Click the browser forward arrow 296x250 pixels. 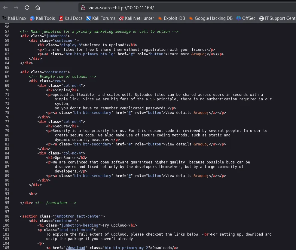pos(16,8)
